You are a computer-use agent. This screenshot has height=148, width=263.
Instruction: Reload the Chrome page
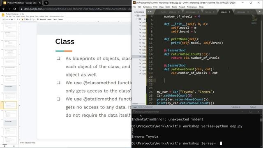tap(15, 9)
